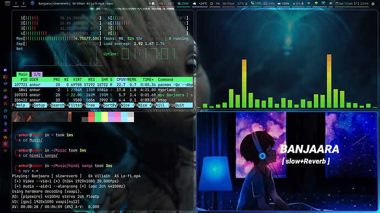Sort htop by VIRT column header
The height and width of the screenshot is (213, 380).
[x=77, y=80]
